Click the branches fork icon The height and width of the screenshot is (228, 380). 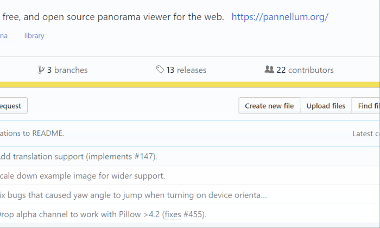[41, 69]
